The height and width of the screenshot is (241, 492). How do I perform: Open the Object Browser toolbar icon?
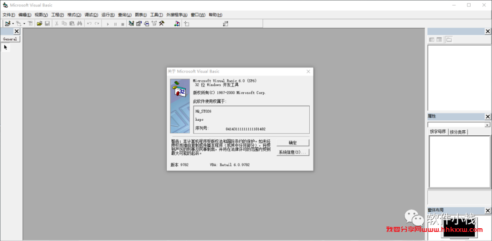pyautogui.click(x=154, y=24)
